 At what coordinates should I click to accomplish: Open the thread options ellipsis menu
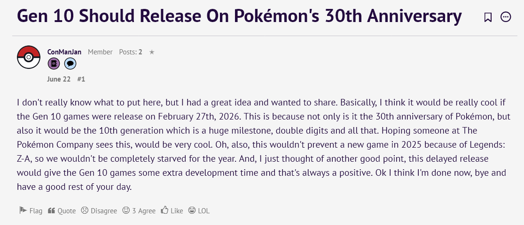click(x=506, y=17)
